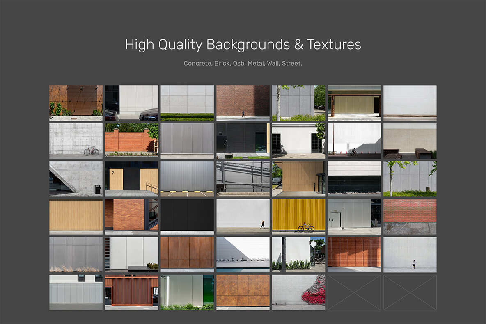Screen dimensions: 486x324
Task: View the orange brick fence texture thumbnail
Action: [131, 140]
